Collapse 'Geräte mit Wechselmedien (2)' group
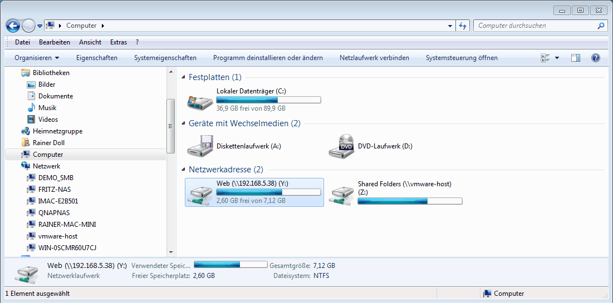Image resolution: width=613 pixels, height=303 pixels. pyautogui.click(x=183, y=124)
